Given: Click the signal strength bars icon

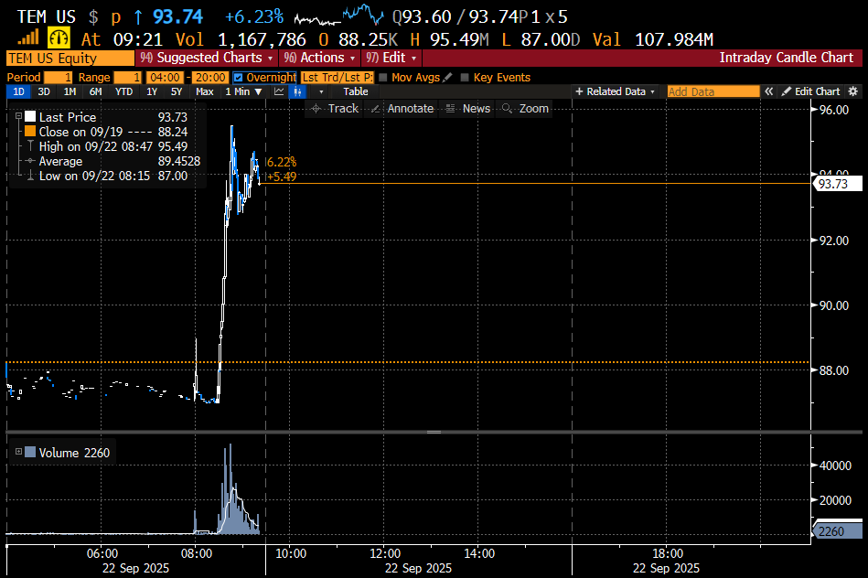Looking at the screenshot, I should (28, 38).
